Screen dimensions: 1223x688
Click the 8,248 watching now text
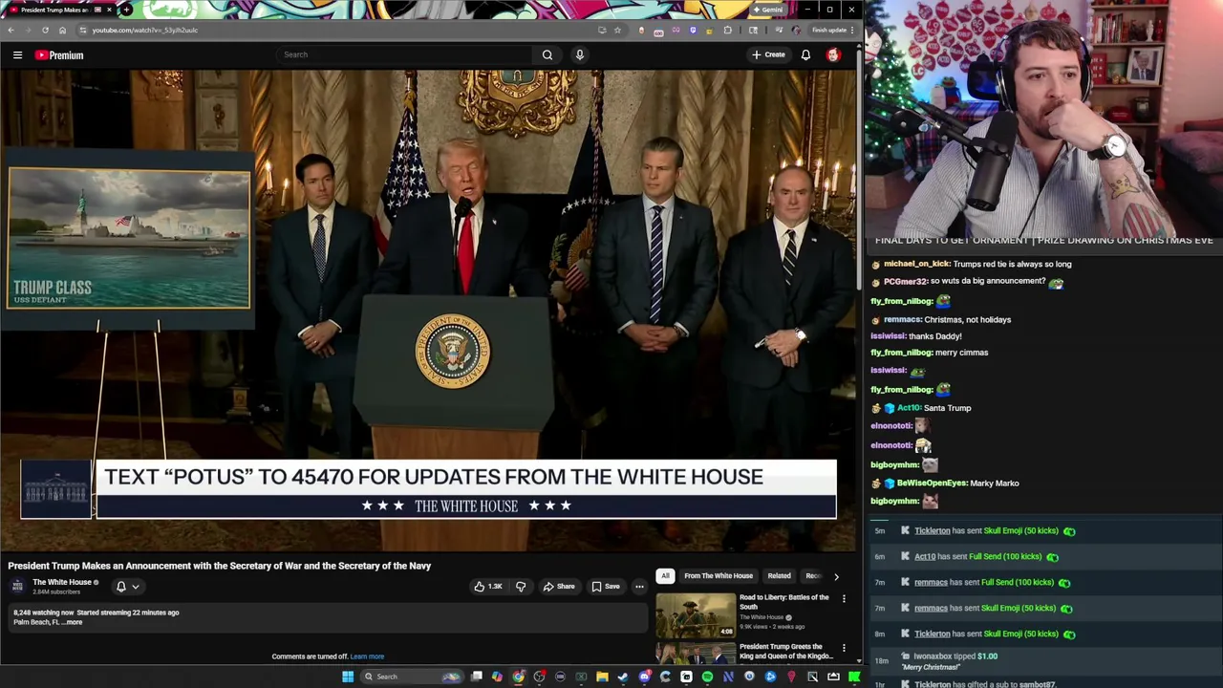(43, 613)
